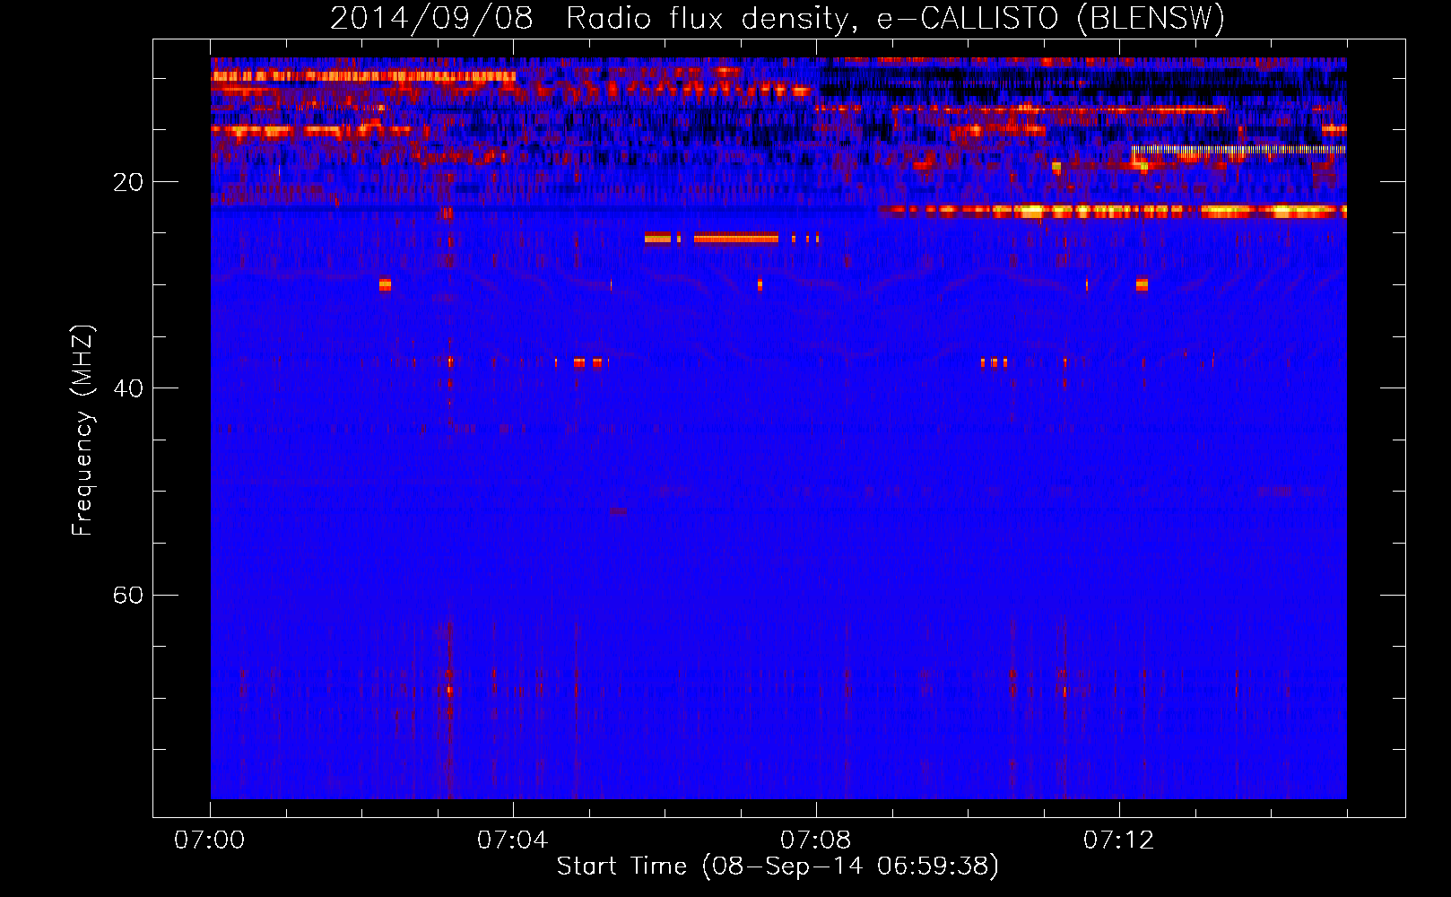
Task: Click the '20' frequency tick label
Action: (x=128, y=183)
